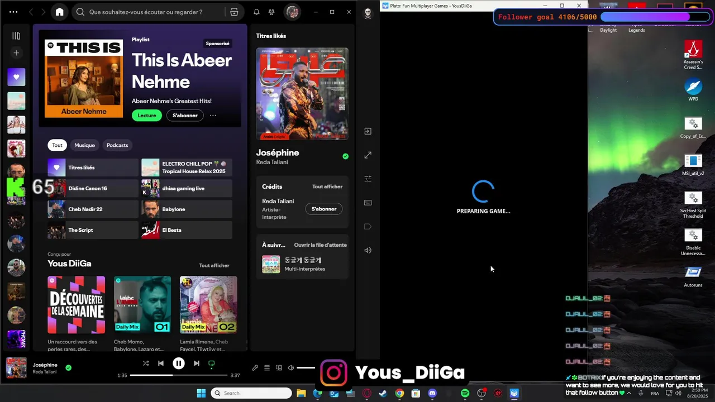Toggle queue icon in player bar
The image size is (715, 402).
pos(267,368)
